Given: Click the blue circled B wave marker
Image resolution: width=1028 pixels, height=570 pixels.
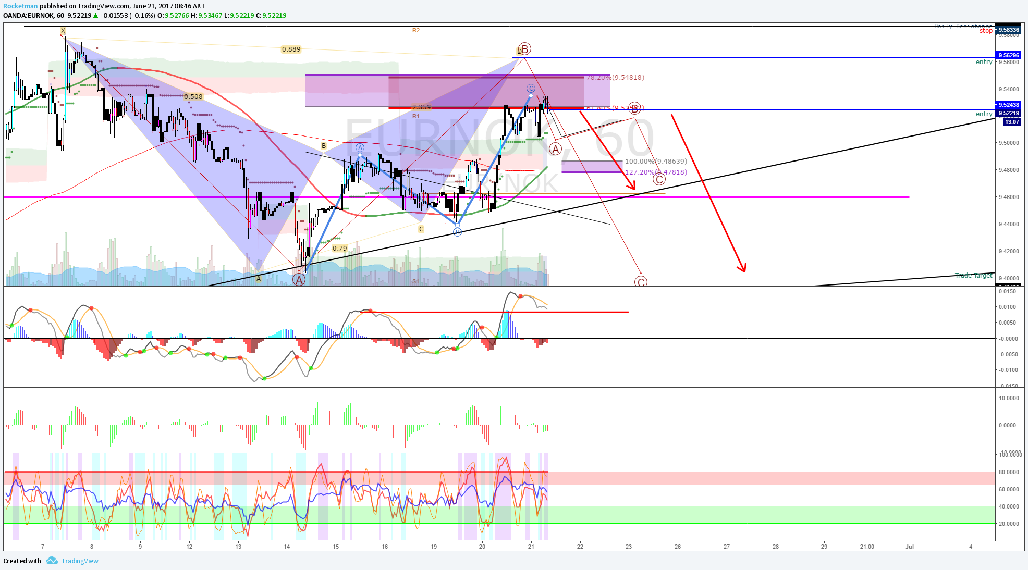Looking at the screenshot, I should tap(457, 232).
